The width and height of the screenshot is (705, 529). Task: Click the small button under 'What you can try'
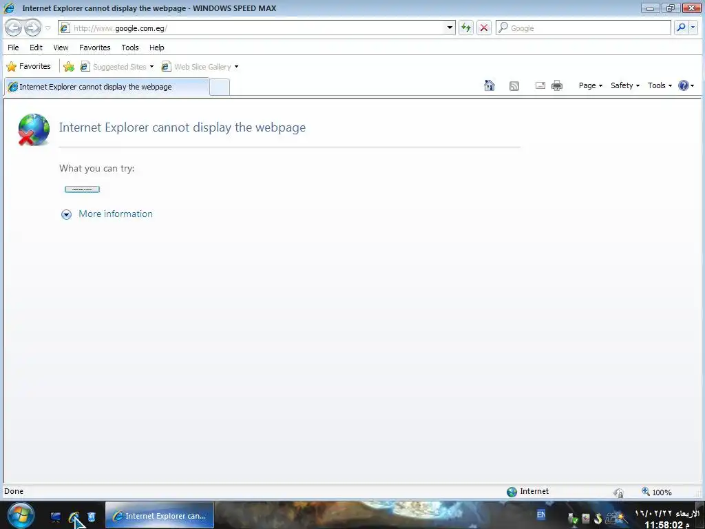[x=83, y=189]
